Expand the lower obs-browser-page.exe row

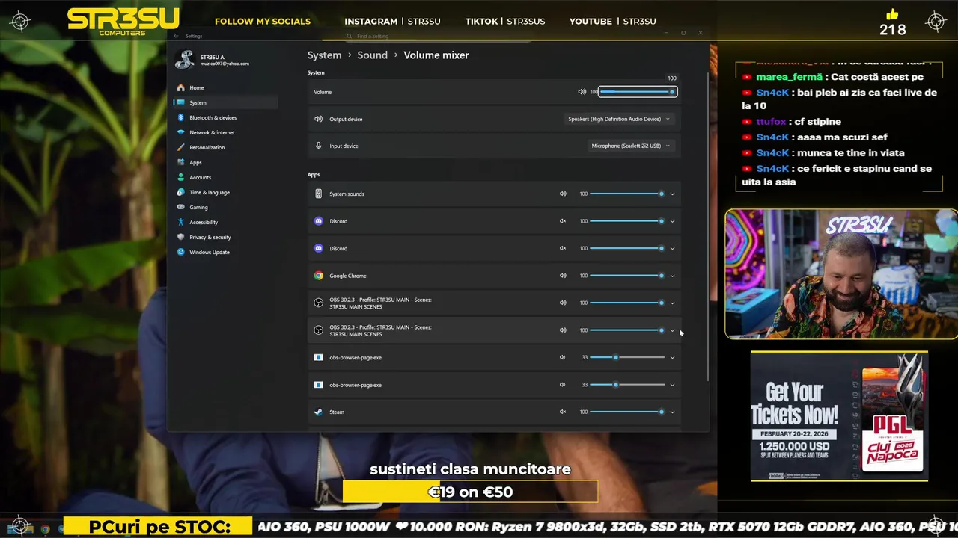tap(672, 385)
